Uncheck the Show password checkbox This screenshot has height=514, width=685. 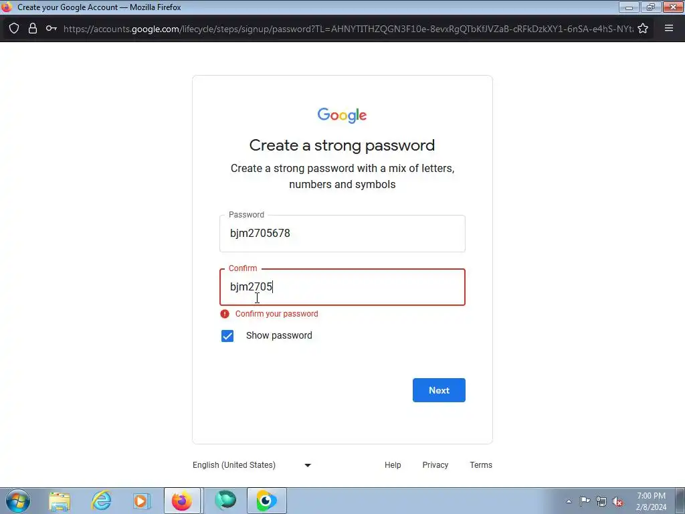point(227,336)
